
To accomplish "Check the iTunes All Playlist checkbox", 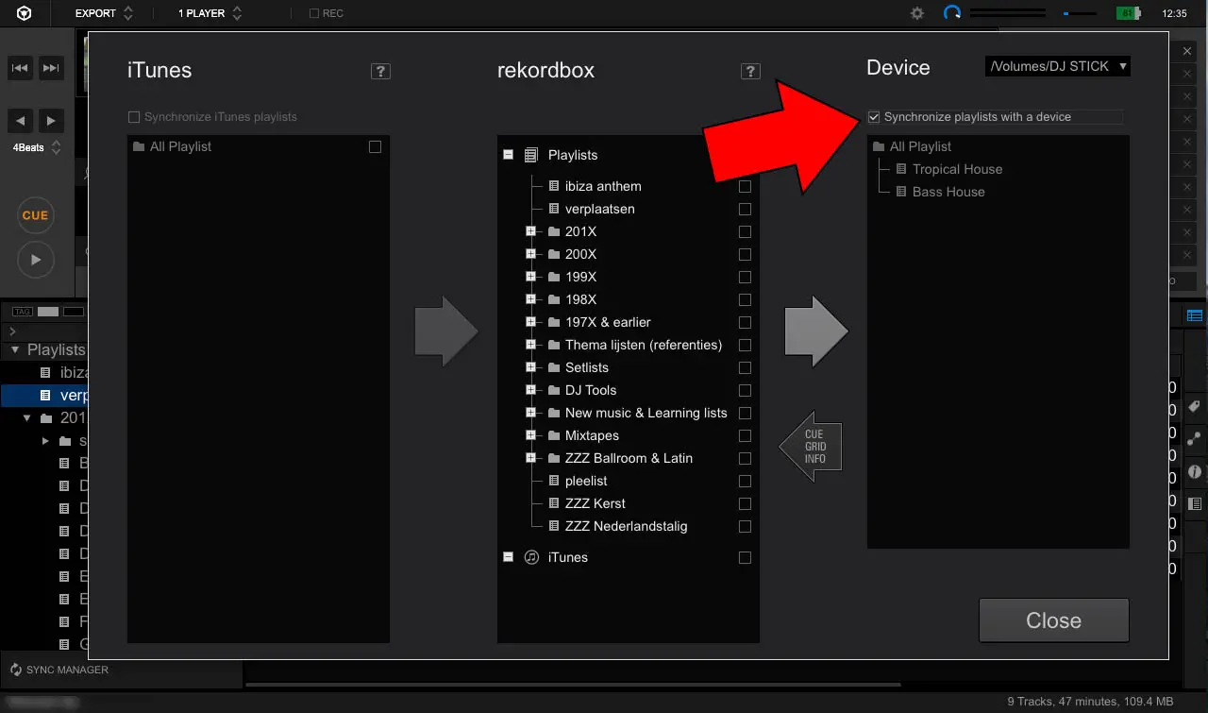I will click(x=376, y=146).
